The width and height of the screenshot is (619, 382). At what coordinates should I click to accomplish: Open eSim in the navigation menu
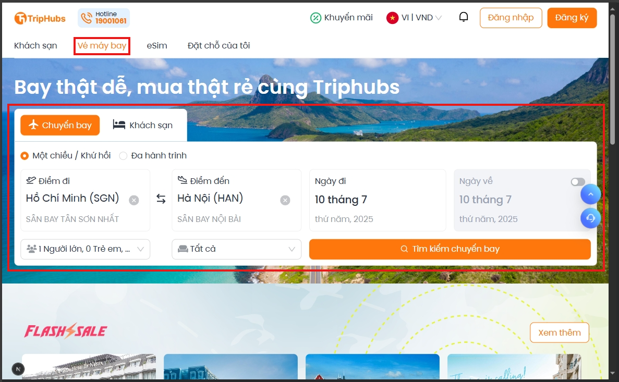(x=157, y=46)
